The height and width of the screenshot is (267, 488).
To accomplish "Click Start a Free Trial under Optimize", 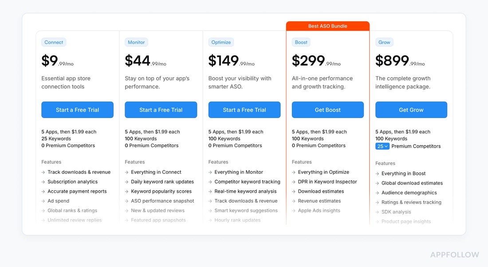I will [244, 110].
